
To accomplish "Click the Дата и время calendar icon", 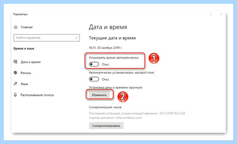I will coord(15,62).
